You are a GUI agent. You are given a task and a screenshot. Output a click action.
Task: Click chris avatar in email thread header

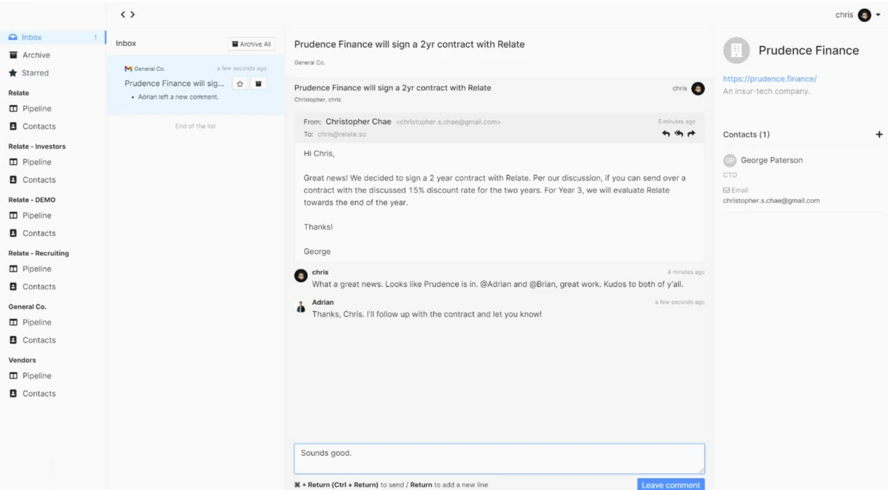(x=698, y=88)
